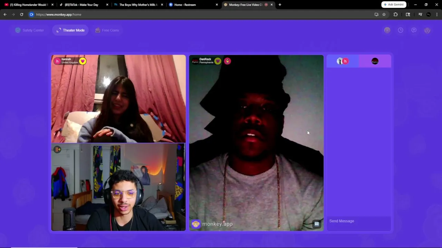Image resolution: width=442 pixels, height=248 pixels.
Task: Switch to the Killing Homelander YouTube tab
Action: pyautogui.click(x=29, y=5)
